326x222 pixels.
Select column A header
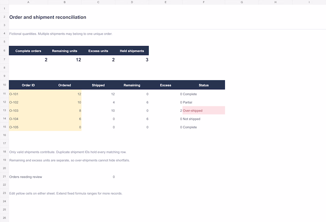(x=28, y=2)
